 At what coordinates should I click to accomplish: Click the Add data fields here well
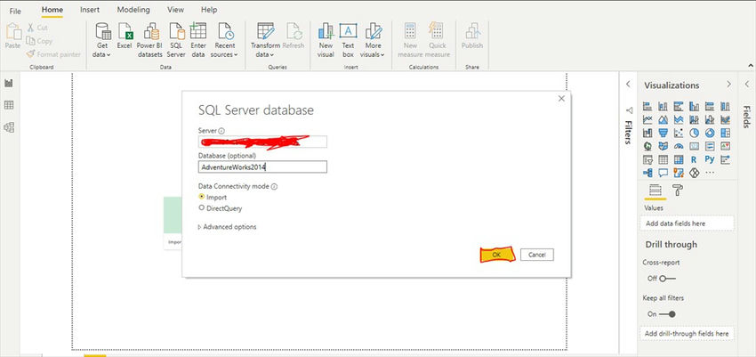(x=687, y=223)
